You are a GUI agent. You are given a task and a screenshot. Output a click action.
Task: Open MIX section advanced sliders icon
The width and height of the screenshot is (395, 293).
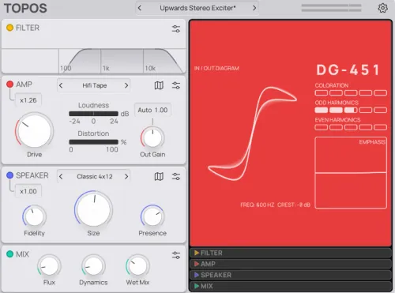point(176,255)
